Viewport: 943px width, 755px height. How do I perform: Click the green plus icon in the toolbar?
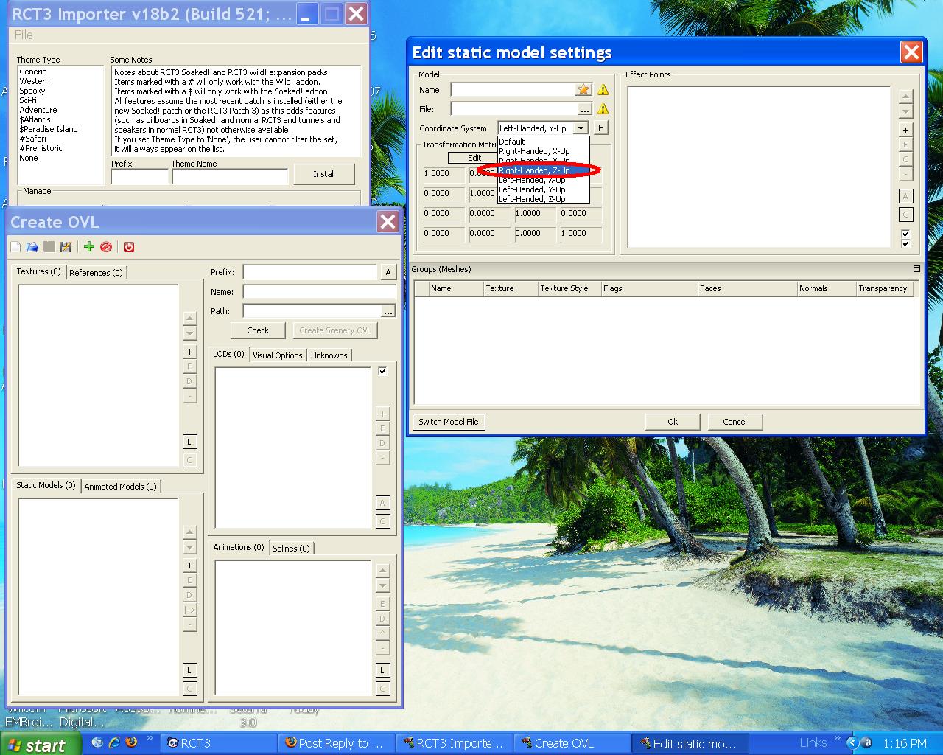tap(89, 247)
